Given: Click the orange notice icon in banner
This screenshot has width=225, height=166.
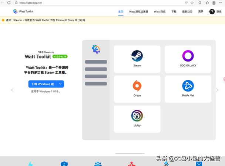Looking at the screenshot, I should [3, 20].
